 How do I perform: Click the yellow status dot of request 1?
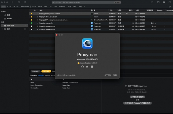click(x=31, y=13)
